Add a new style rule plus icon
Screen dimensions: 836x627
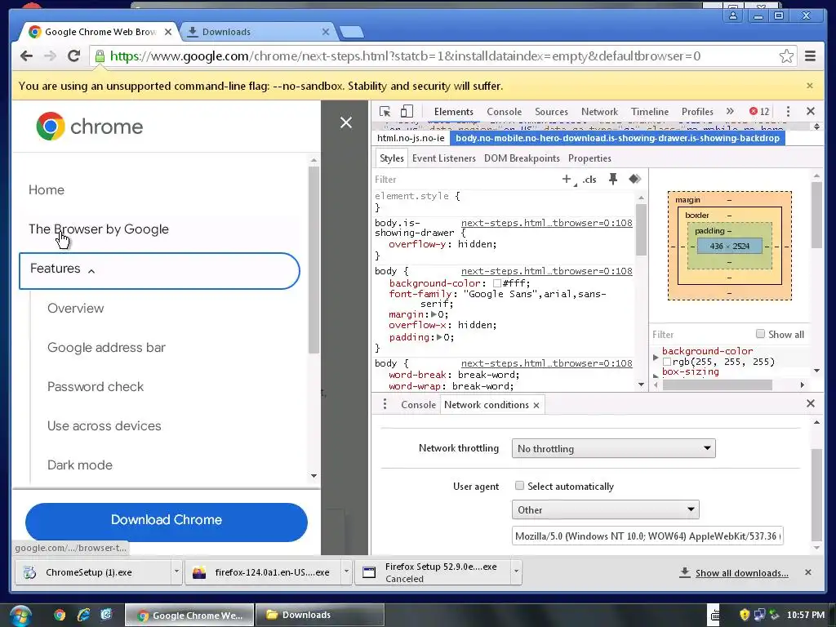[567, 179]
